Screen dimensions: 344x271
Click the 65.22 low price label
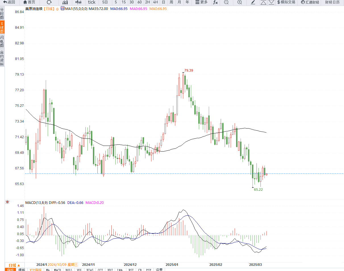[258, 189]
